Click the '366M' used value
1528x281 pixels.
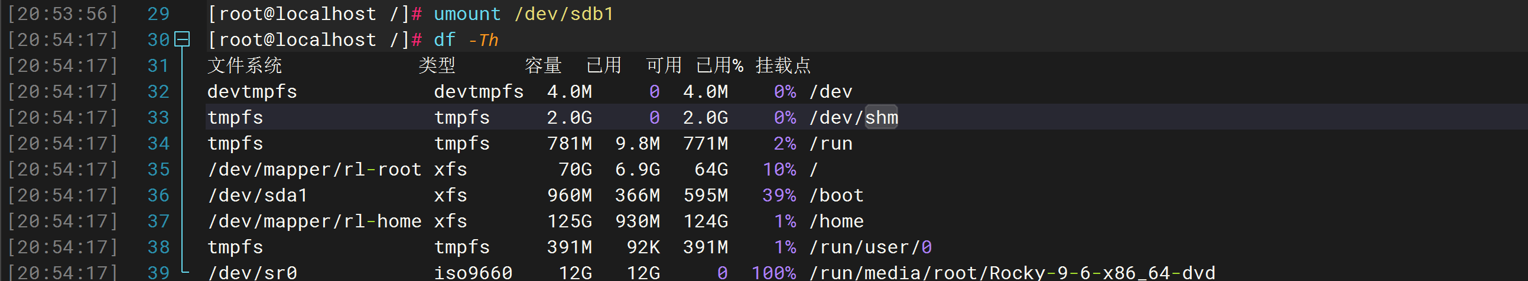coord(638,195)
